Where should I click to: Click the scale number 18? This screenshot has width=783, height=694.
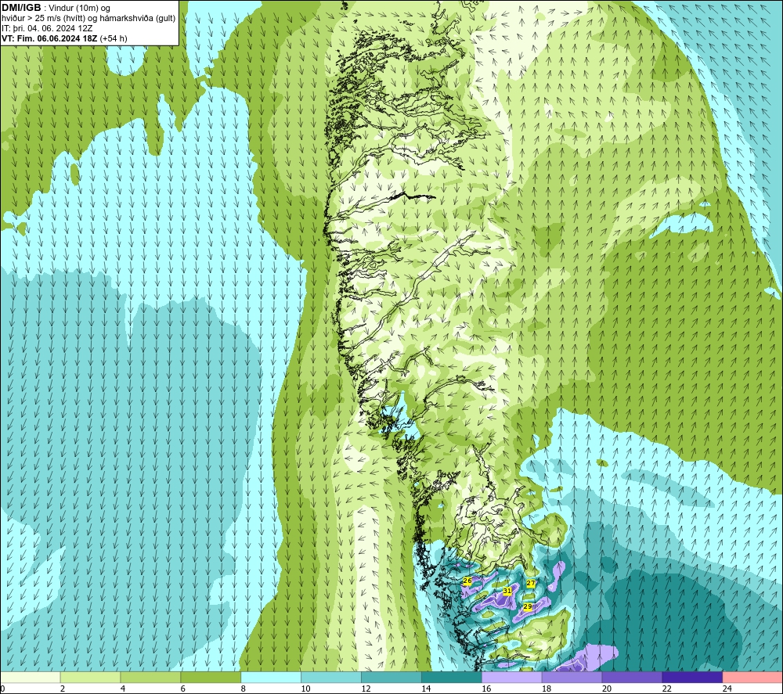pos(547,689)
